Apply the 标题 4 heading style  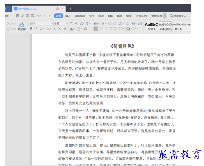tap(151, 26)
